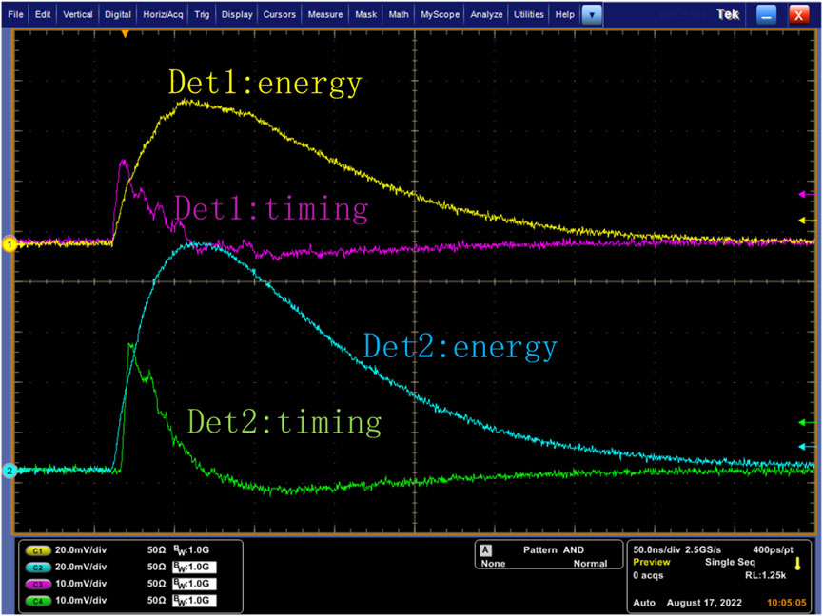
Task: Open the Display menu
Action: tap(237, 14)
